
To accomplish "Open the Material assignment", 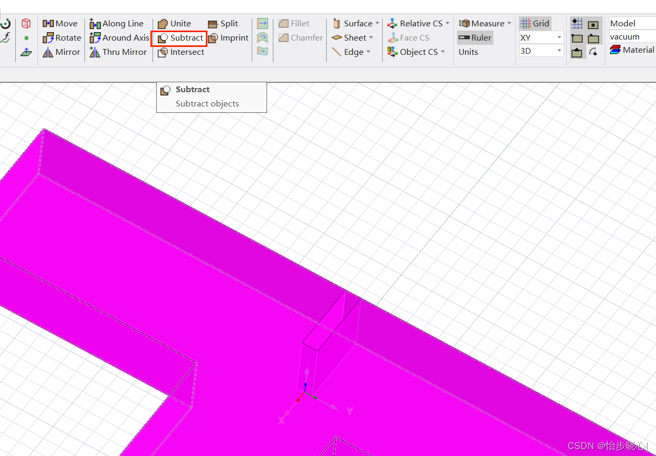I will click(632, 50).
